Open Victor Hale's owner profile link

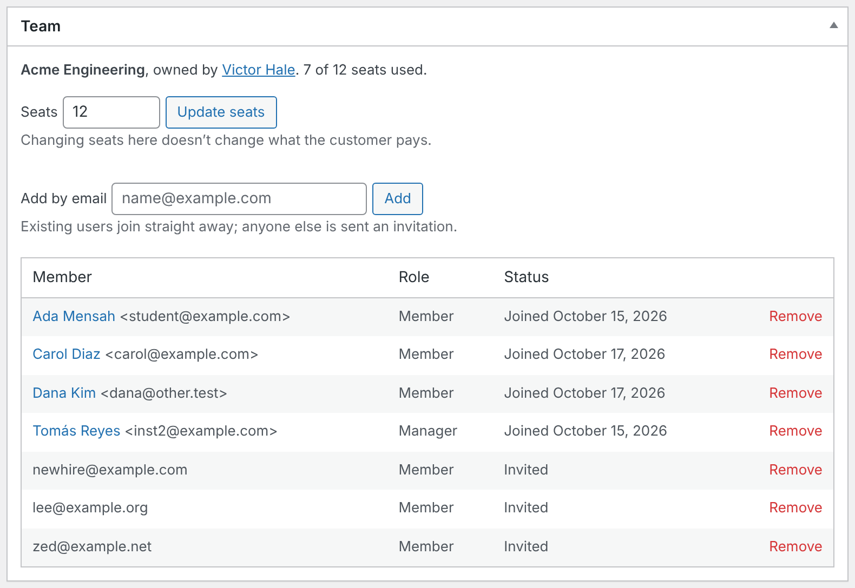tap(259, 70)
